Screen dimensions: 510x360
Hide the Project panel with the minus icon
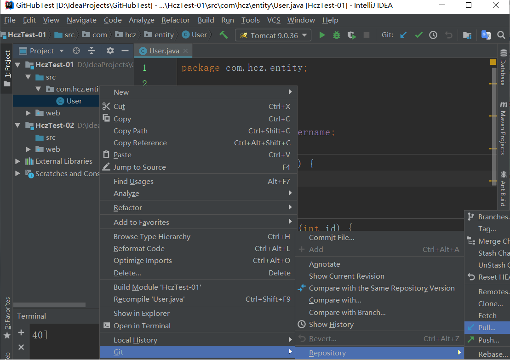pyautogui.click(x=125, y=51)
